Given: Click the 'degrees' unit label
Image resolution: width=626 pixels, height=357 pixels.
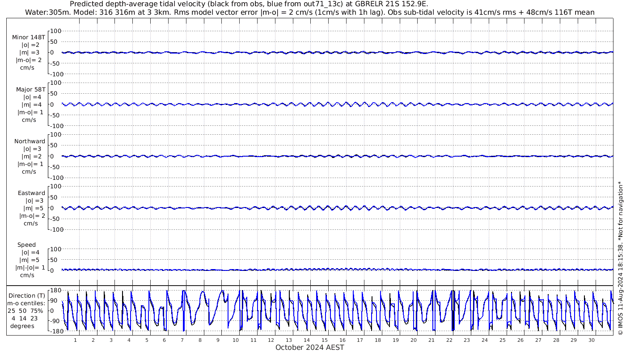Looking at the screenshot, I should [22, 326].
